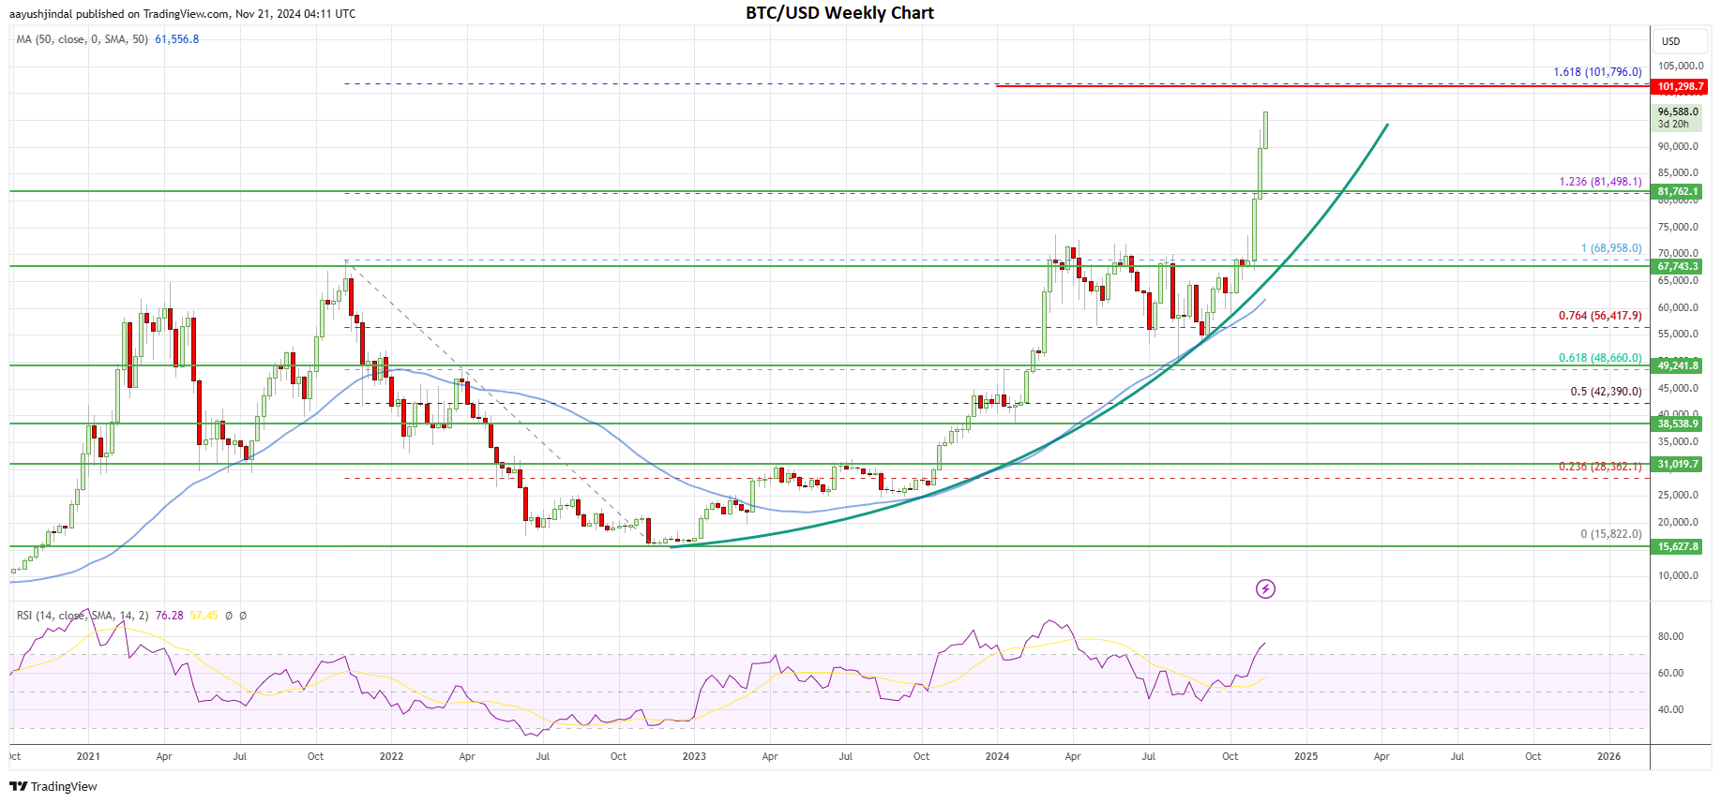The height and width of the screenshot is (803, 1721).
Task: Click the RSI 40.00 scale label
Action: click(1670, 709)
